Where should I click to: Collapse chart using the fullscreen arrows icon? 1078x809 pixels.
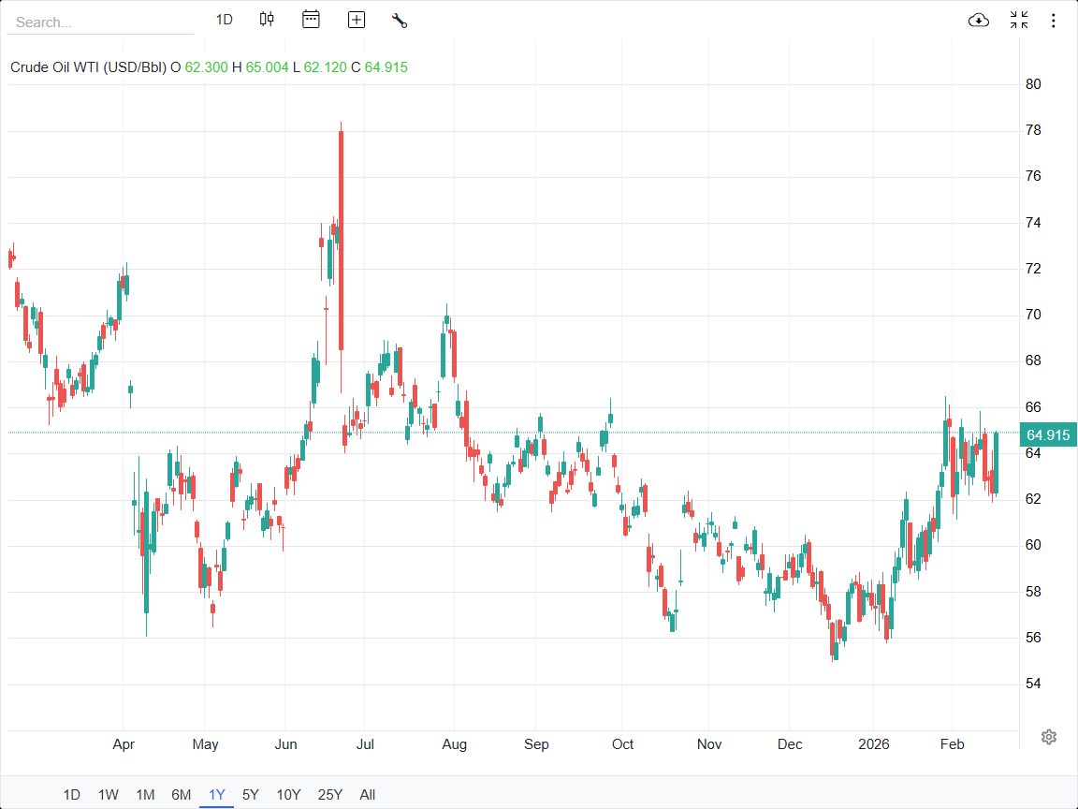(x=1019, y=20)
